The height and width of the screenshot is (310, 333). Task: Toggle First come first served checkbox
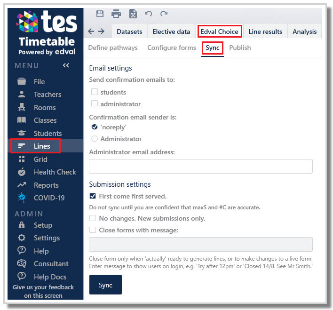click(93, 196)
